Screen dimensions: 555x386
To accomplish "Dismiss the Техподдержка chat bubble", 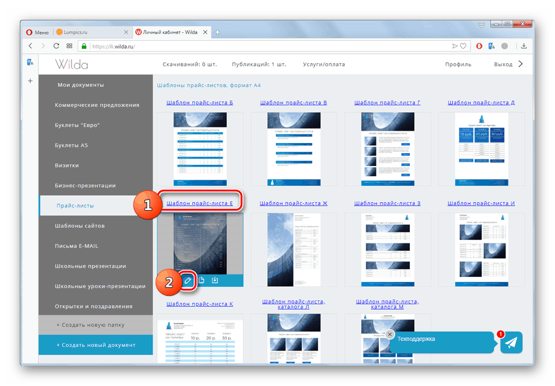I will 389,335.
